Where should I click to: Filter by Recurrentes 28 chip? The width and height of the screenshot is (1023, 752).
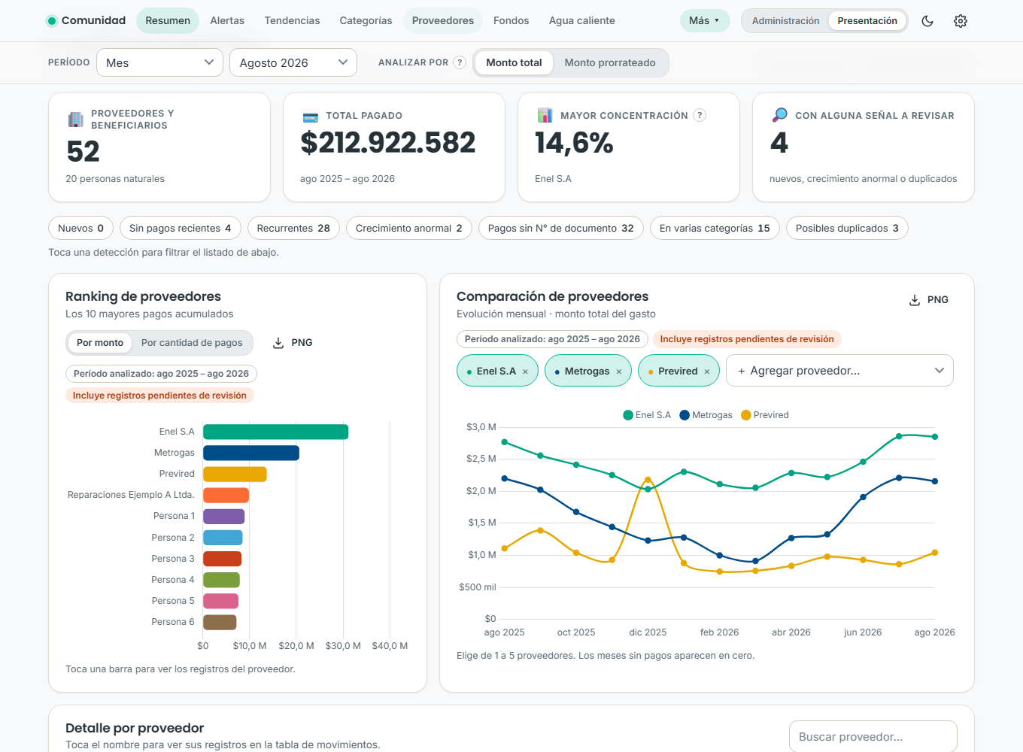click(293, 229)
